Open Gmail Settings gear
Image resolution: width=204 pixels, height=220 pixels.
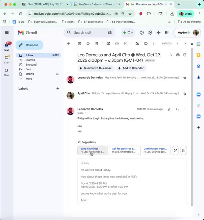pos(150,33)
